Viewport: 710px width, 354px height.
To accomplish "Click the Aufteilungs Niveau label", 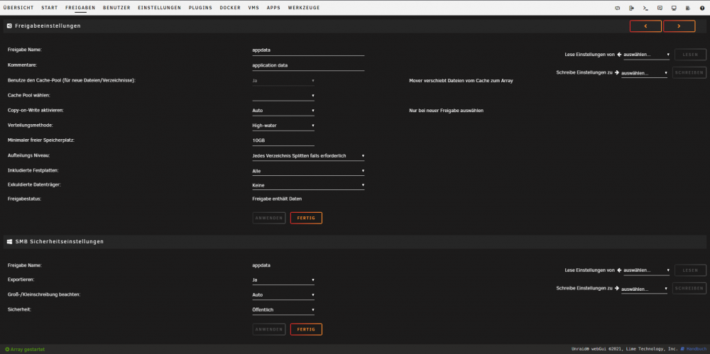I will pyautogui.click(x=28, y=156).
